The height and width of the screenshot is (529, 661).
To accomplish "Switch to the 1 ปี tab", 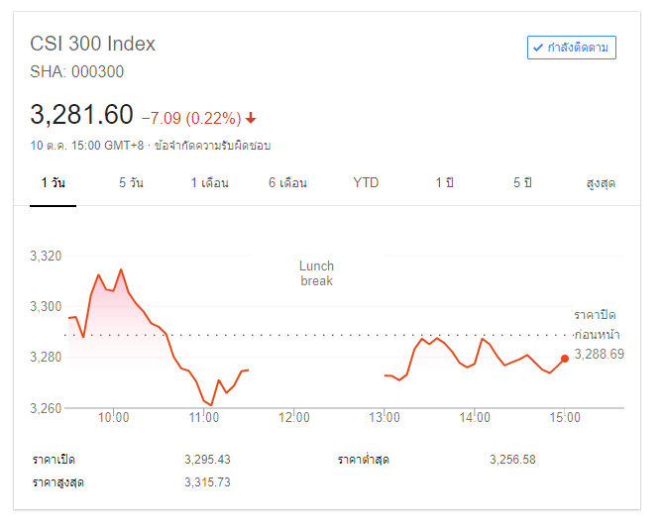I will pos(444,183).
